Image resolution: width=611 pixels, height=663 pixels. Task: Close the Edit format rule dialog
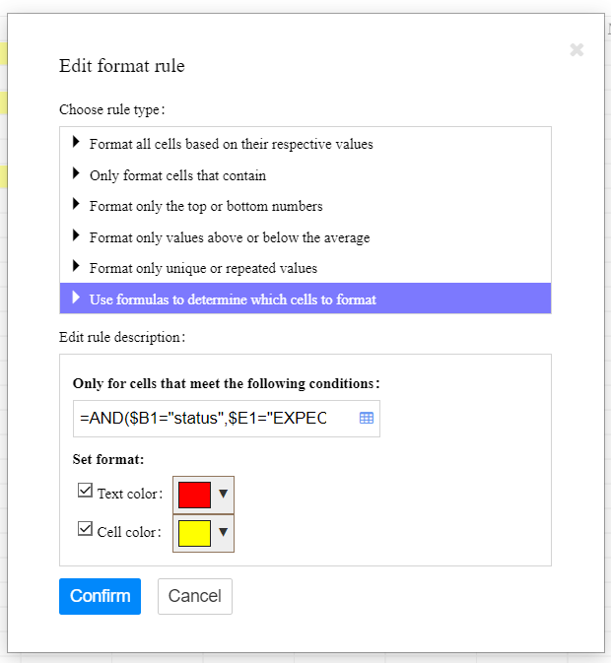(577, 50)
